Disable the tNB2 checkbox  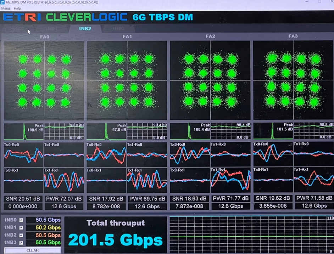(21, 235)
